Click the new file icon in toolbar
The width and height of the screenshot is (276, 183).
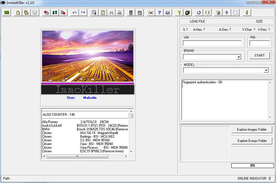point(18,13)
